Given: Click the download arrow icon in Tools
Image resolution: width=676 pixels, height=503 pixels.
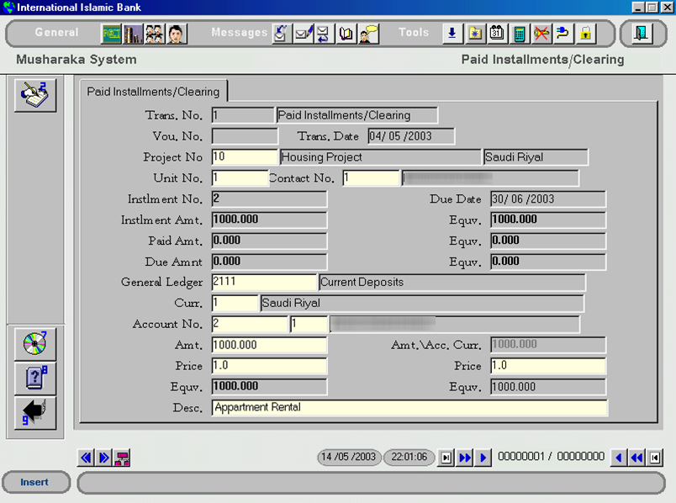Looking at the screenshot, I should (x=452, y=34).
